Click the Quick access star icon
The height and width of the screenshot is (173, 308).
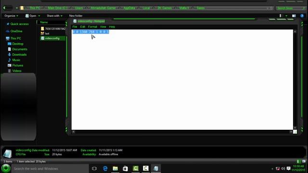[8, 24]
